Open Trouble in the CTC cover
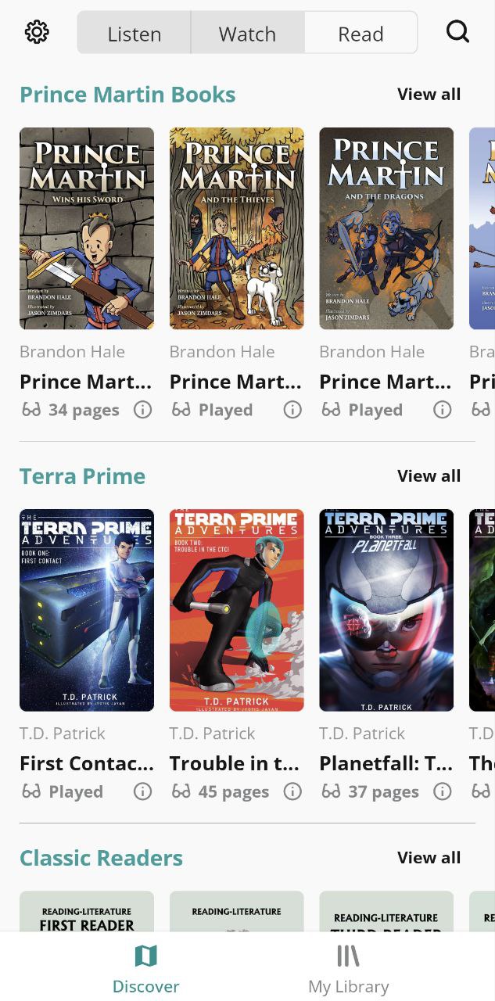The image size is (495, 1001). click(237, 610)
